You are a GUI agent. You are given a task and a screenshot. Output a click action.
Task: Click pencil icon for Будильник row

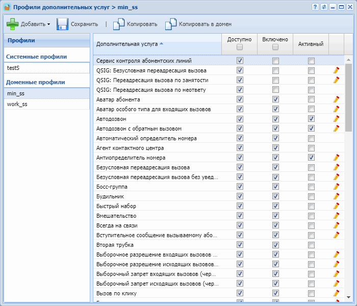[x=336, y=196]
